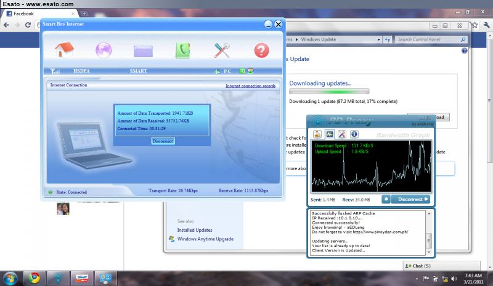
Task: Switch to Chrome from the taskbar
Action: click(x=34, y=278)
